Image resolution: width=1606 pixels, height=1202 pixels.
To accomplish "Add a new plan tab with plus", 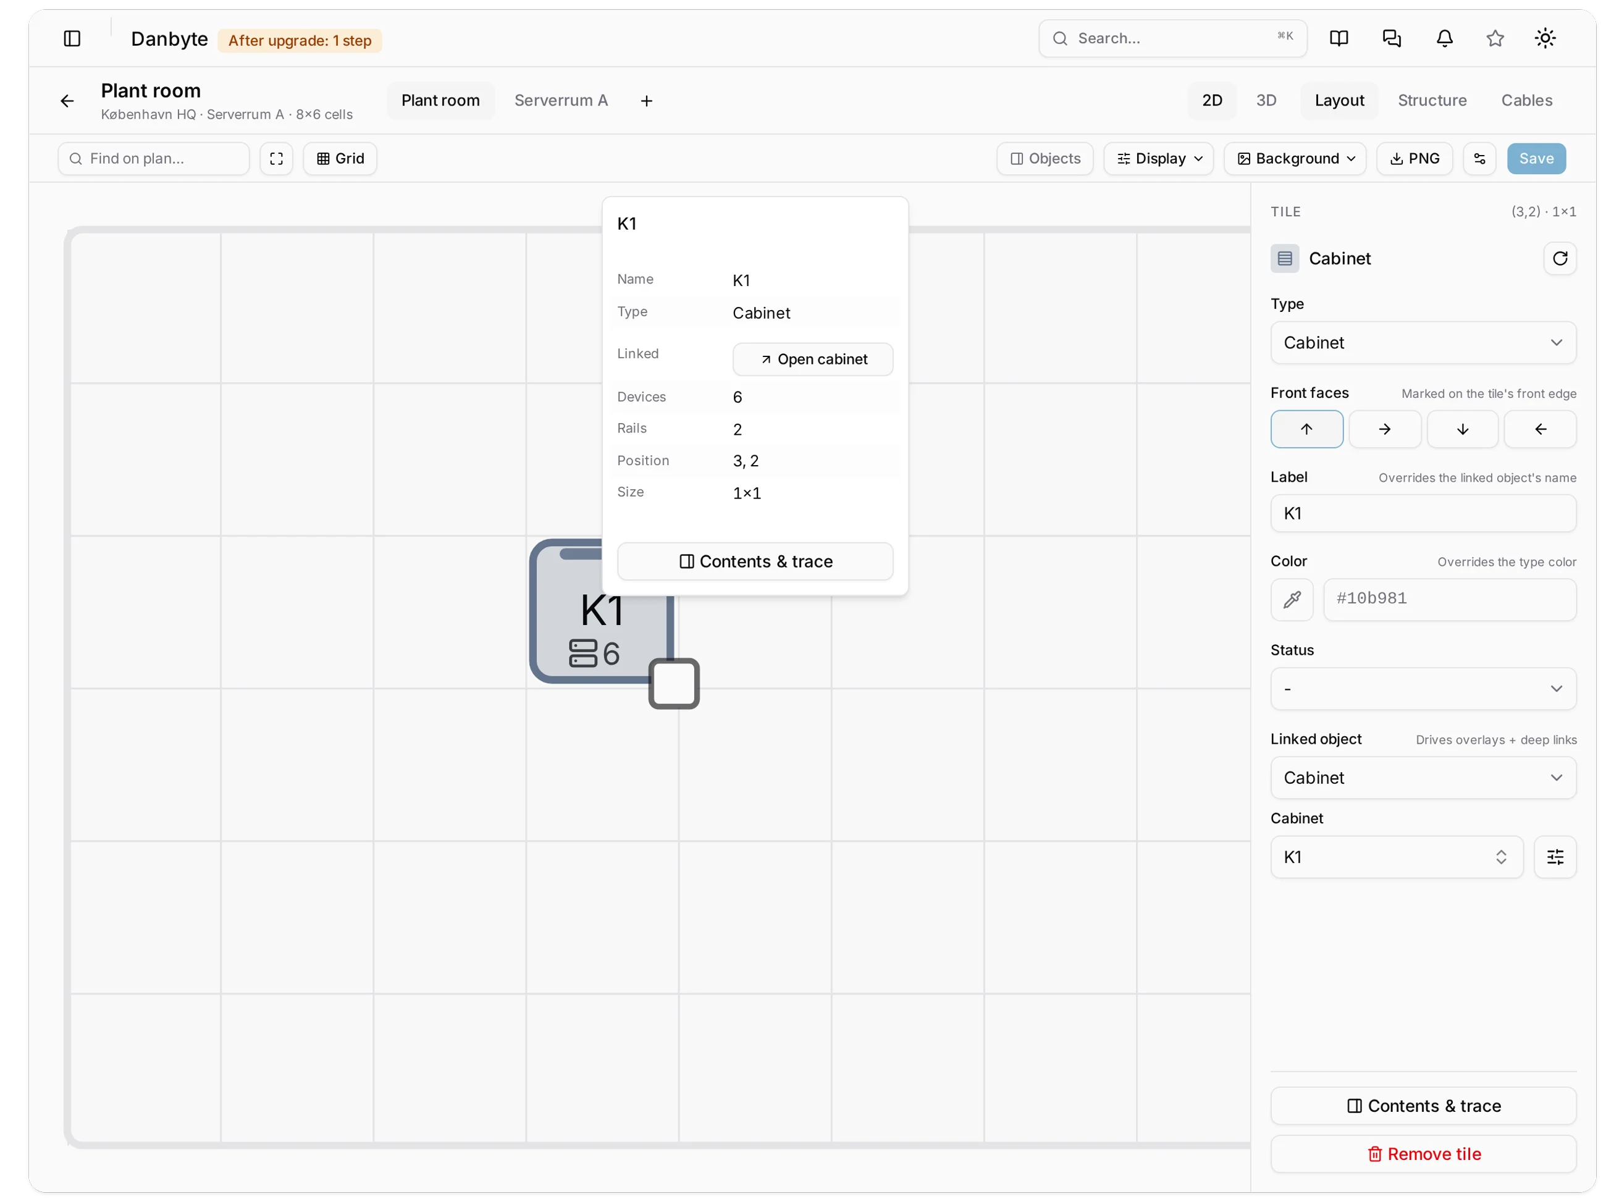I will click(646, 101).
